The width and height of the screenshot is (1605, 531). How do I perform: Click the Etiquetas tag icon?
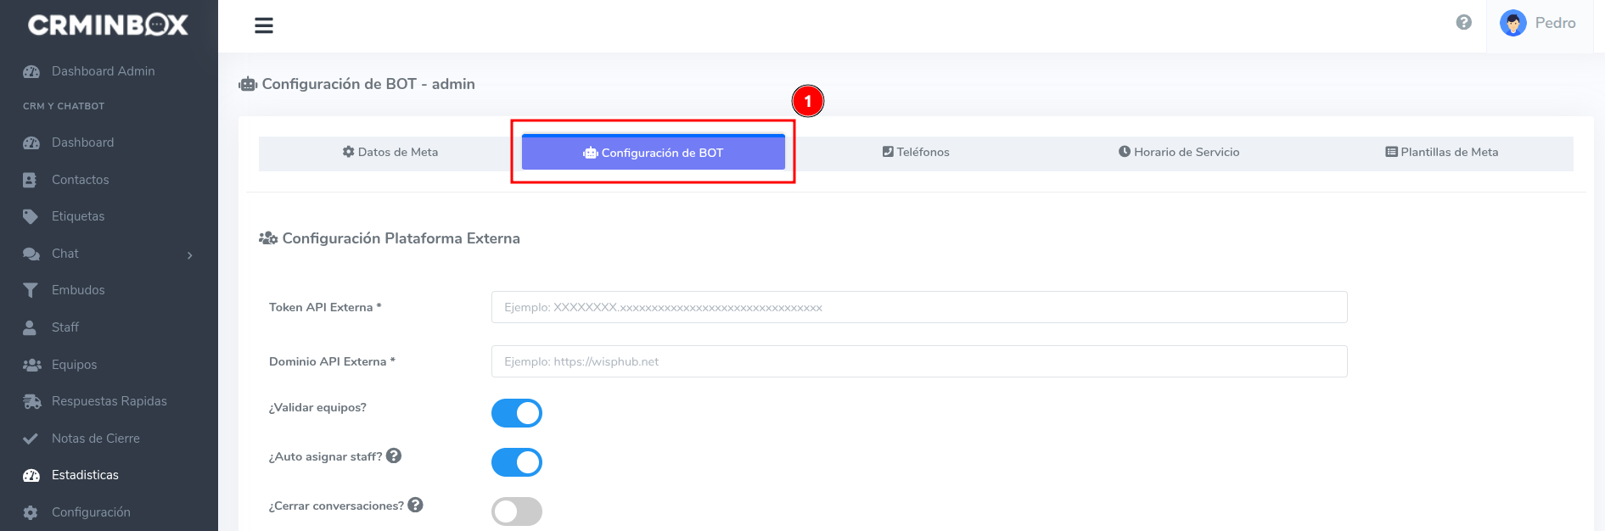click(x=31, y=216)
